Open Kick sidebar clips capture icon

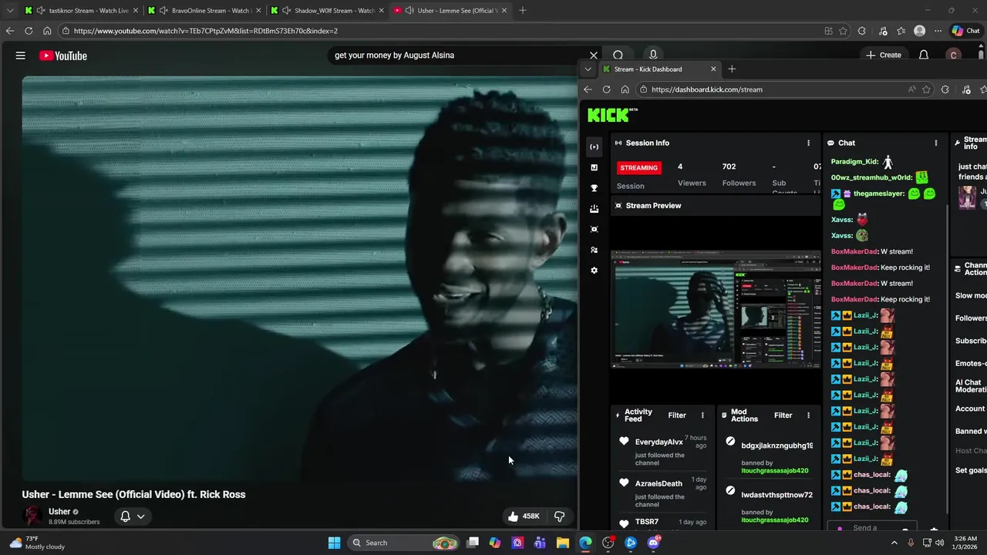594,229
